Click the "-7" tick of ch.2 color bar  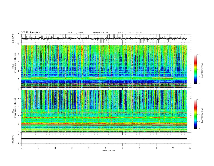tap(199, 129)
